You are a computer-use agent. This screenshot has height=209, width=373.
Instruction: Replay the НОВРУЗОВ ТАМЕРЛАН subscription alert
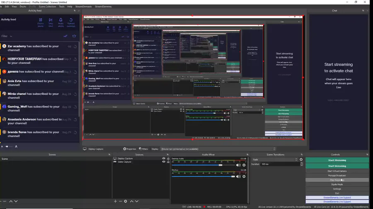75,59
